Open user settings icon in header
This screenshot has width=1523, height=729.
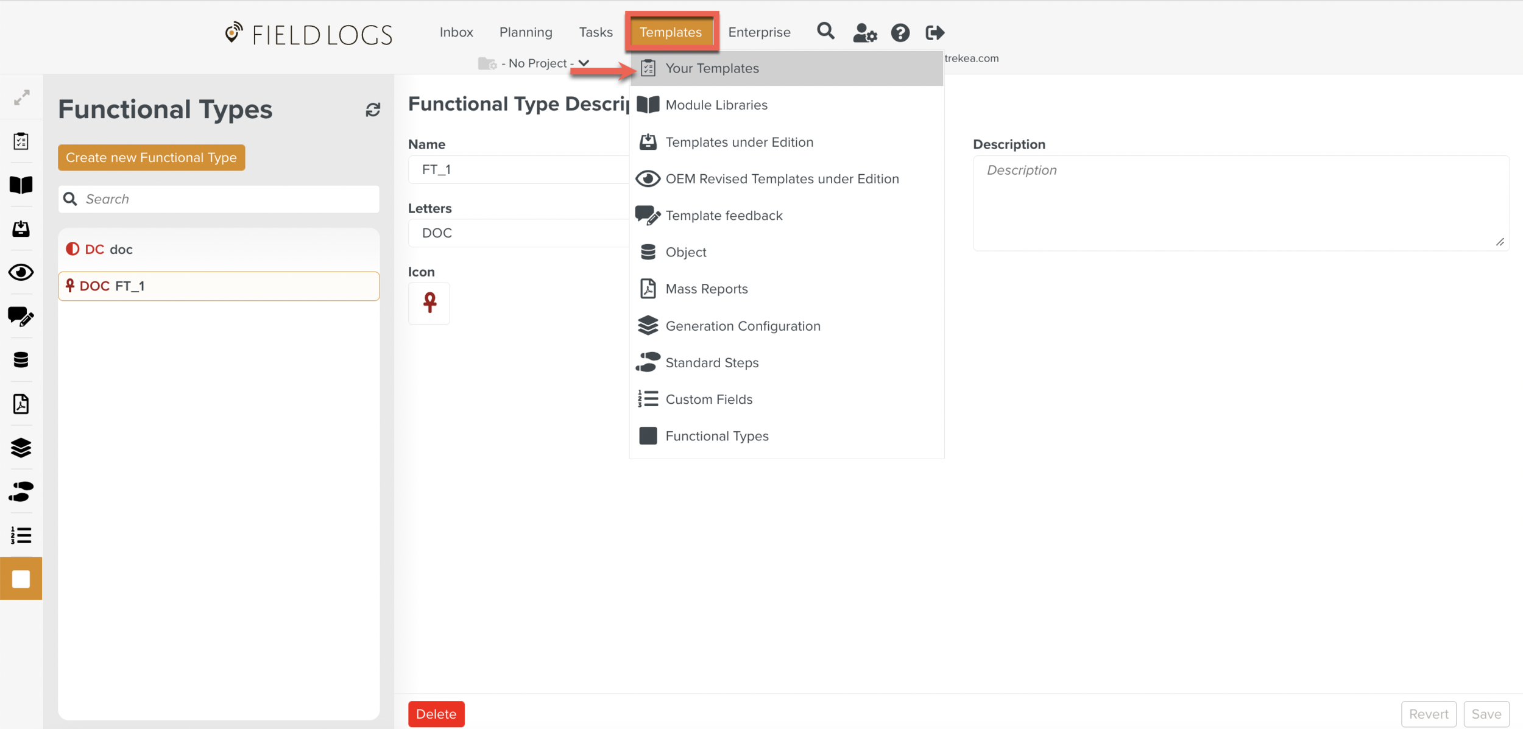click(864, 32)
